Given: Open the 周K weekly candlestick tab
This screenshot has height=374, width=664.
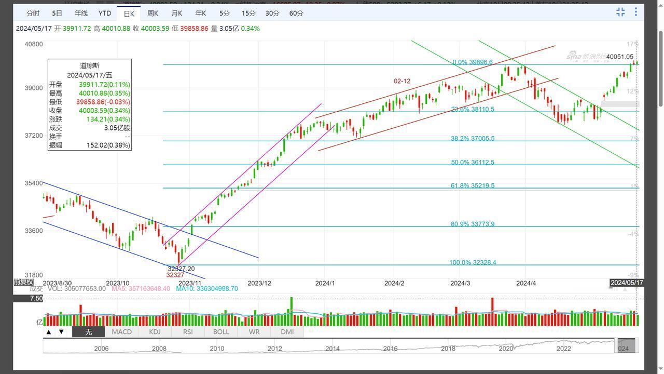Looking at the screenshot, I should click(153, 13).
